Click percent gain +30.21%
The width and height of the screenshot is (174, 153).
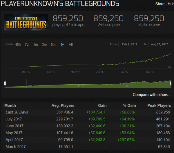[x=127, y=126]
